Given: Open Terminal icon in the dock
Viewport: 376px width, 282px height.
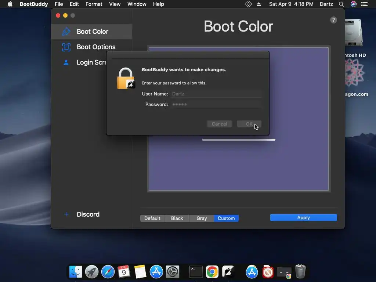Looking at the screenshot, I should coord(196,272).
